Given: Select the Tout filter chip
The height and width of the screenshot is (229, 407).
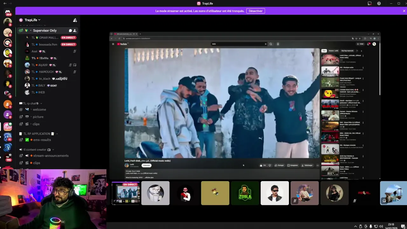Looking at the screenshot, I should pos(324,51).
